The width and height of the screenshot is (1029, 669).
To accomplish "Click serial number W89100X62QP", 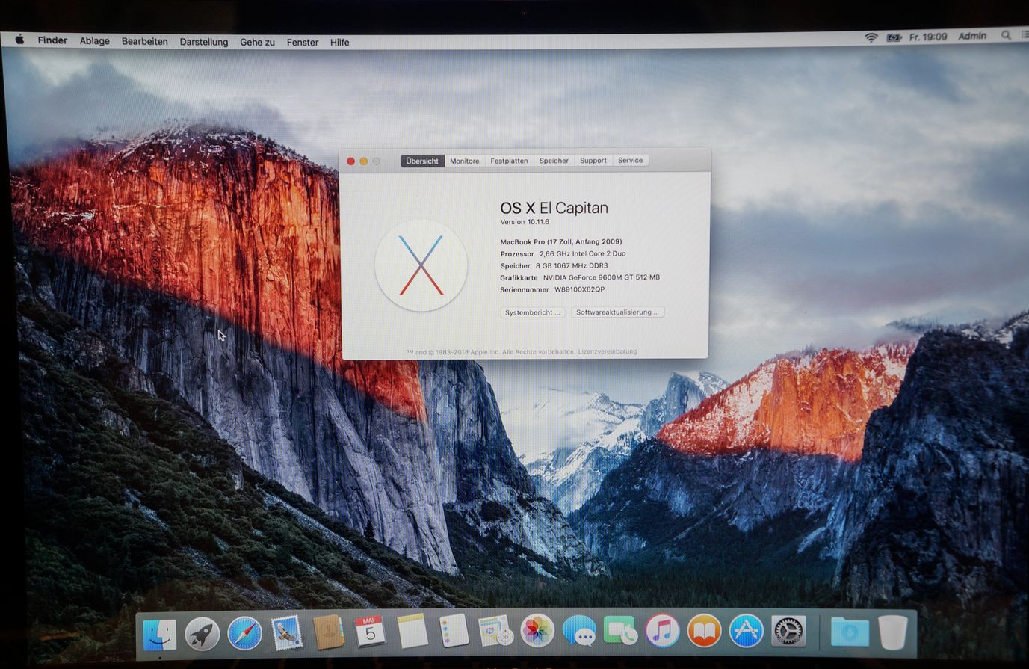I will pos(579,289).
